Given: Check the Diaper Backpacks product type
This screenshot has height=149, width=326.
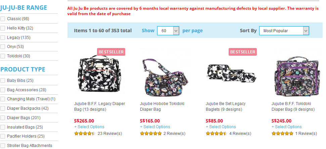Looking at the screenshot, I should coord(3,108).
